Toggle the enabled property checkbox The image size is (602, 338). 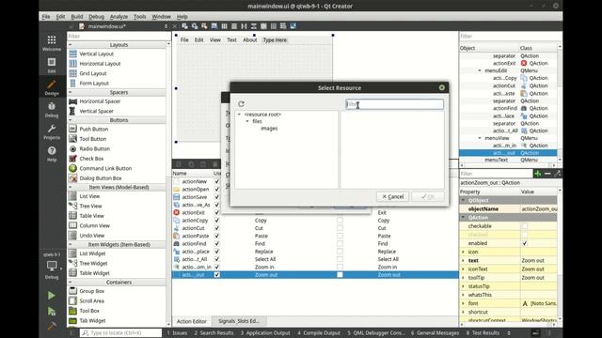point(525,243)
